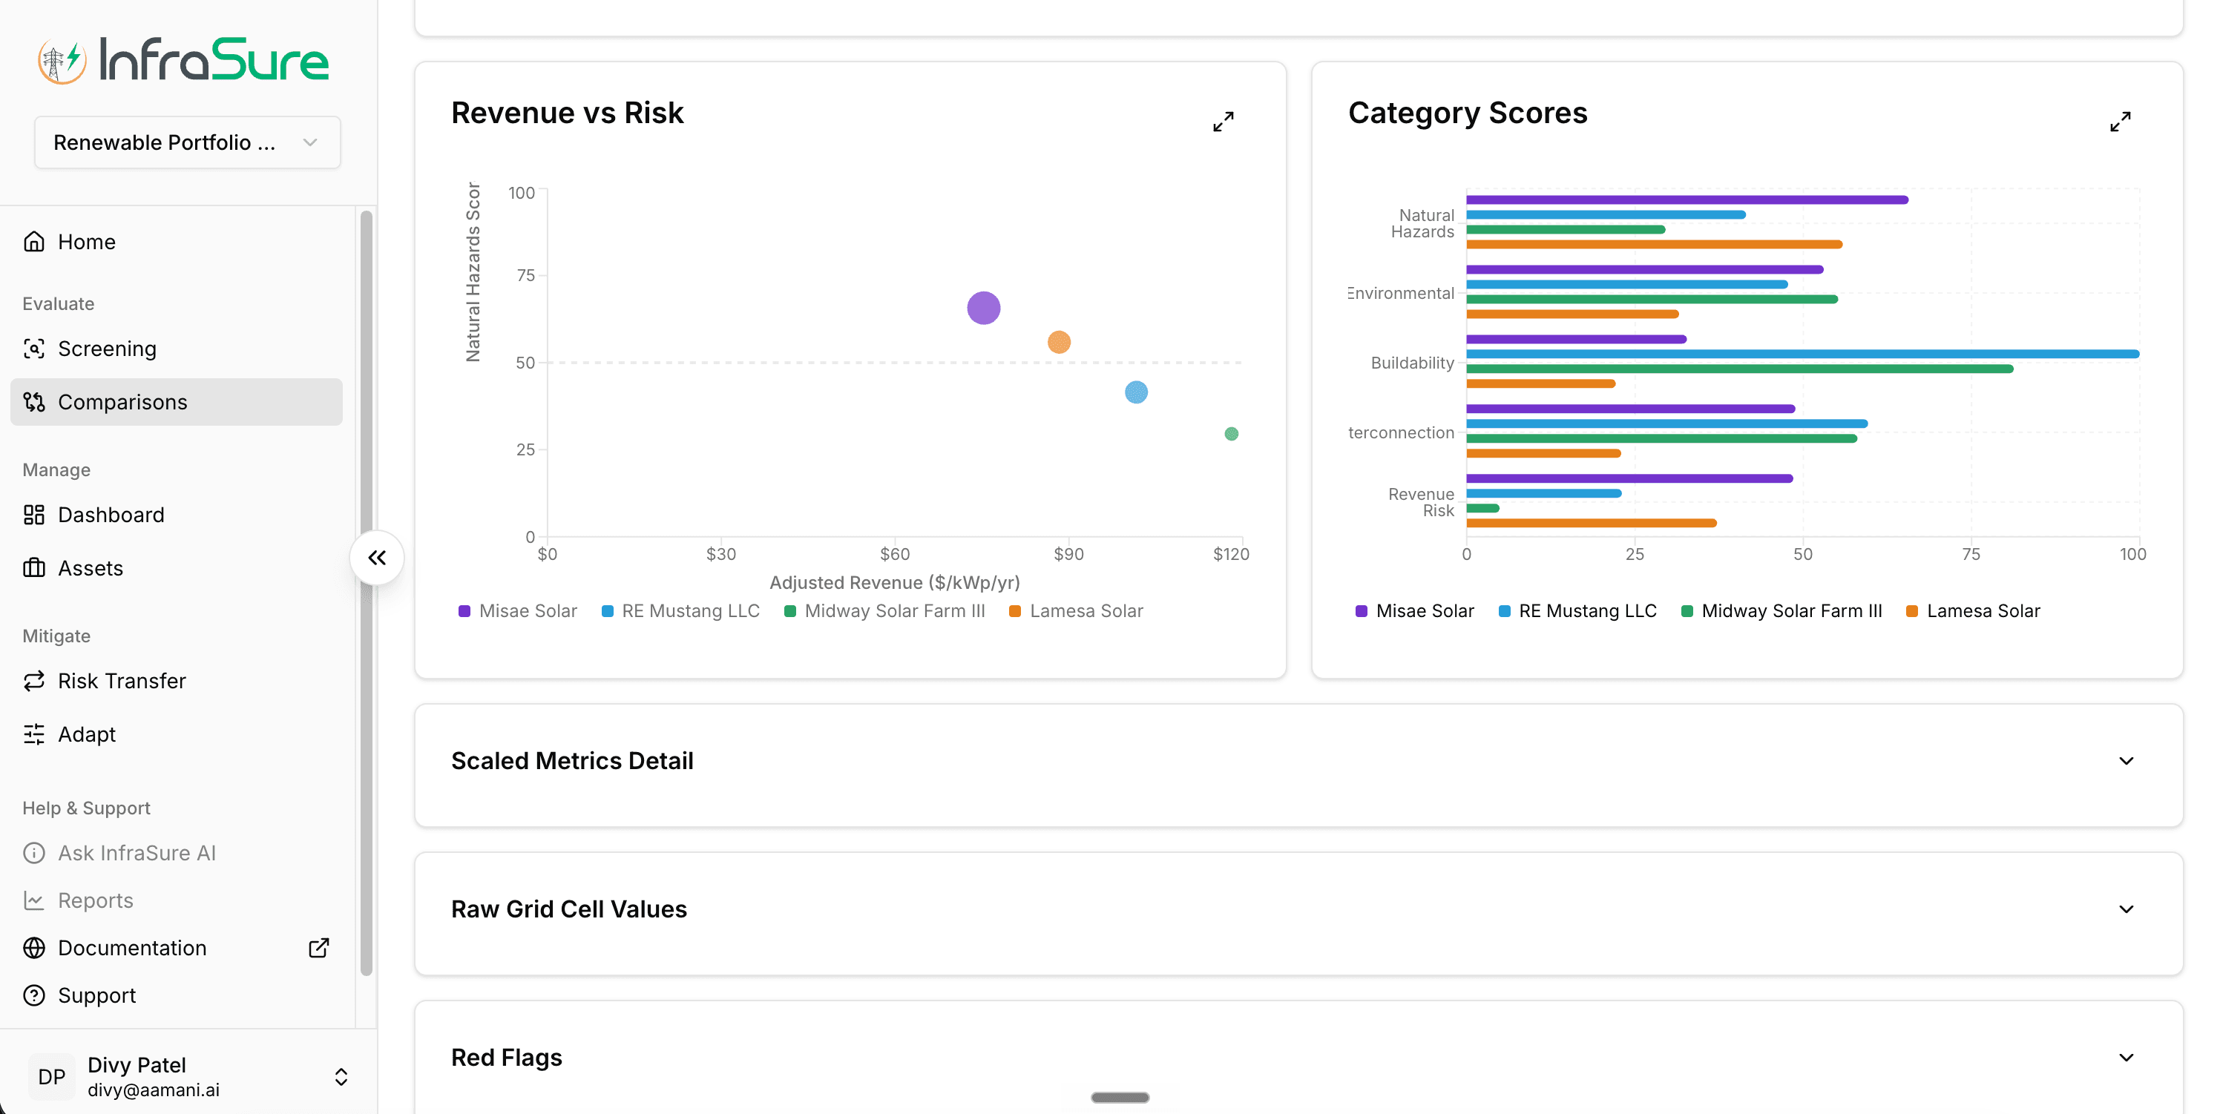Screen dimensions: 2220x1114
Task: Click the orange Lamesa Solar scatter point
Action: (x=1059, y=342)
